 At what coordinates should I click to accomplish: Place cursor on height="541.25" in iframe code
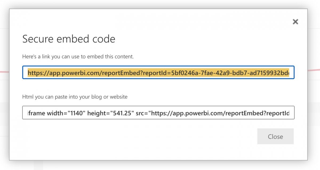coord(110,113)
